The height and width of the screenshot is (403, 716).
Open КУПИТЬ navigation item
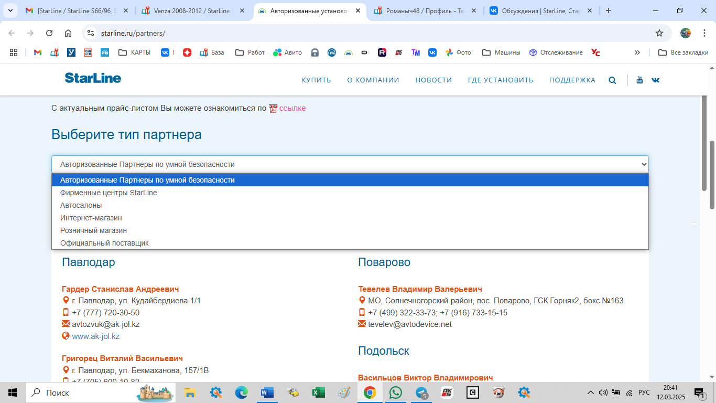click(x=316, y=80)
